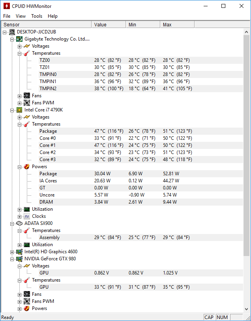251x321 pixels.
Task: Click the scrollbar down arrow
Action: (x=246, y=309)
